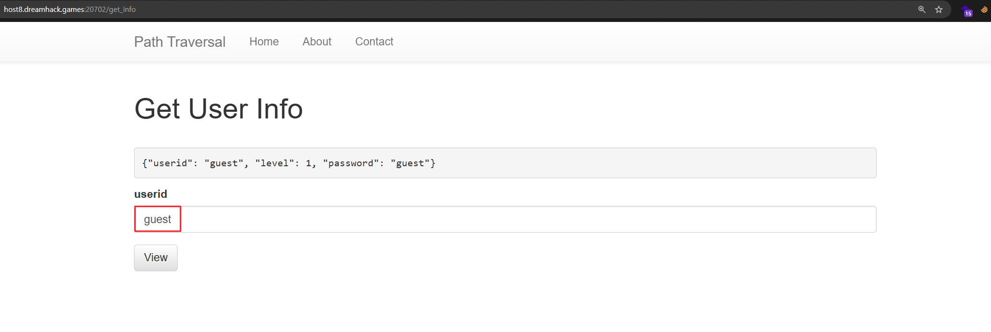Click the Path Traversal brand link
The height and width of the screenshot is (332, 991).
[x=180, y=42]
